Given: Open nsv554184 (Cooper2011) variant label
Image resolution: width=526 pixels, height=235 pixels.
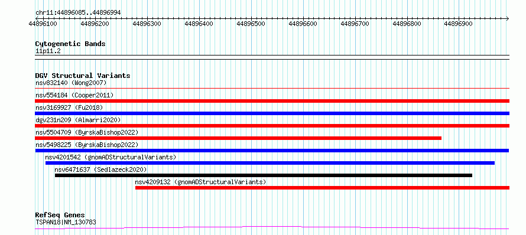Looking at the screenshot, I should click(x=74, y=95).
